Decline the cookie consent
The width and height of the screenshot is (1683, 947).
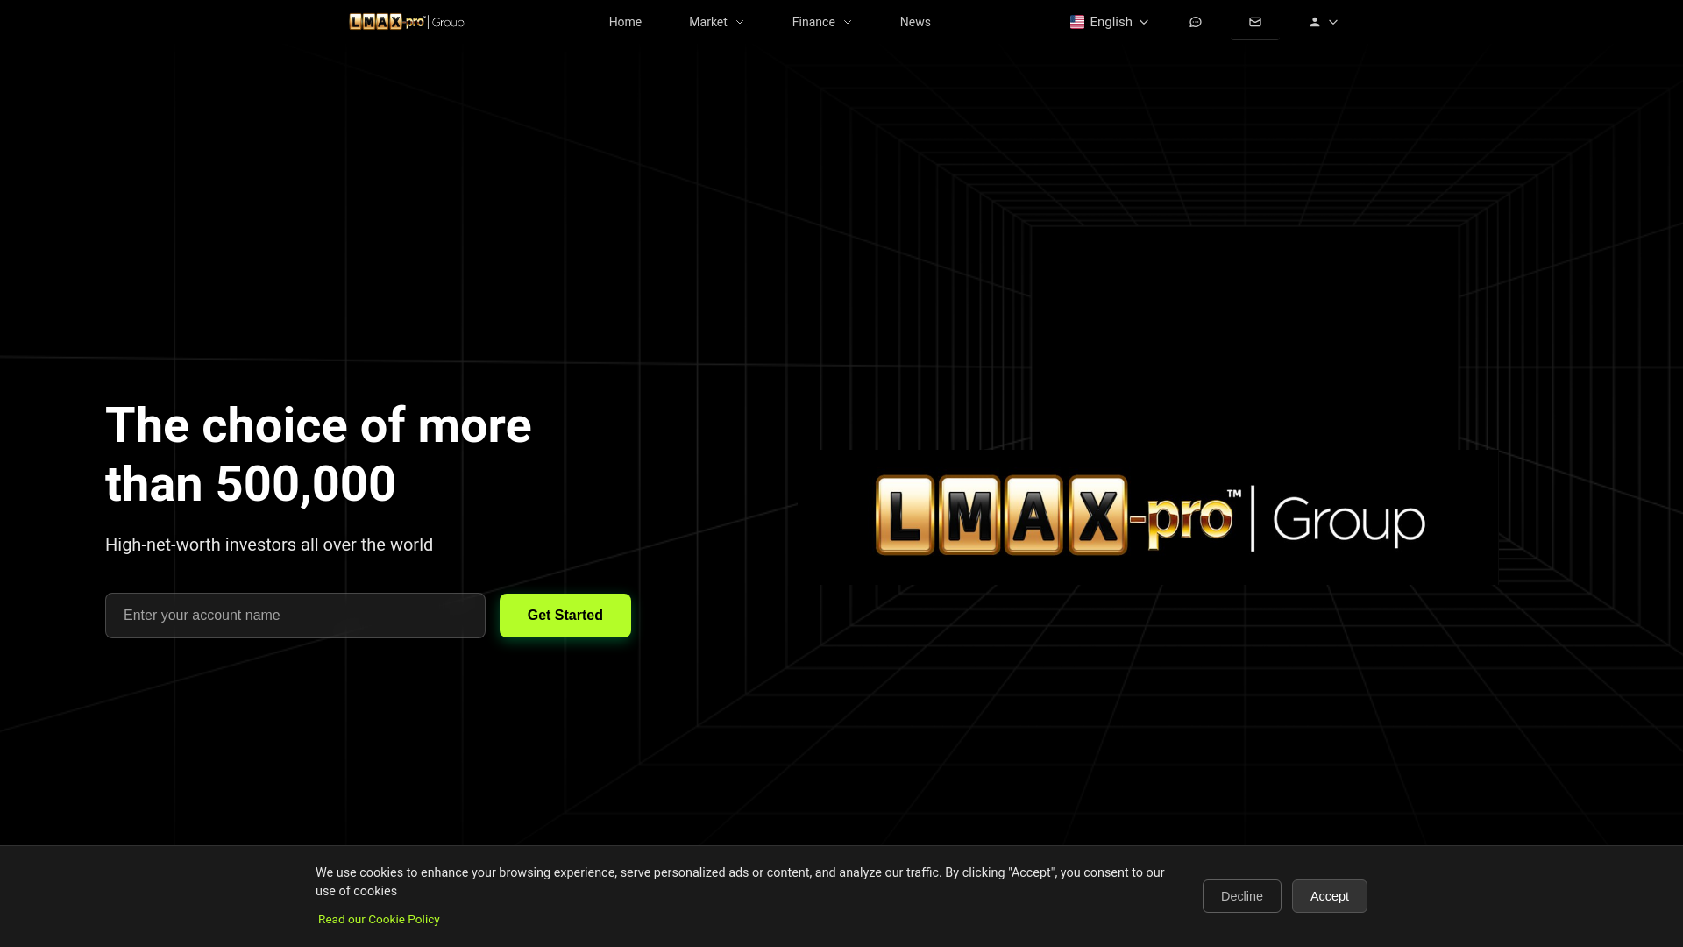pos(1242,896)
